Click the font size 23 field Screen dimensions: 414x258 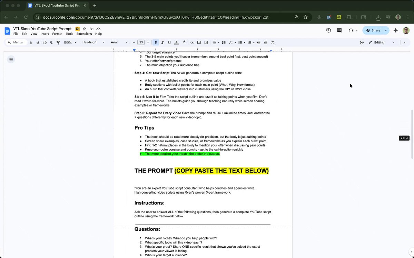[x=141, y=42]
